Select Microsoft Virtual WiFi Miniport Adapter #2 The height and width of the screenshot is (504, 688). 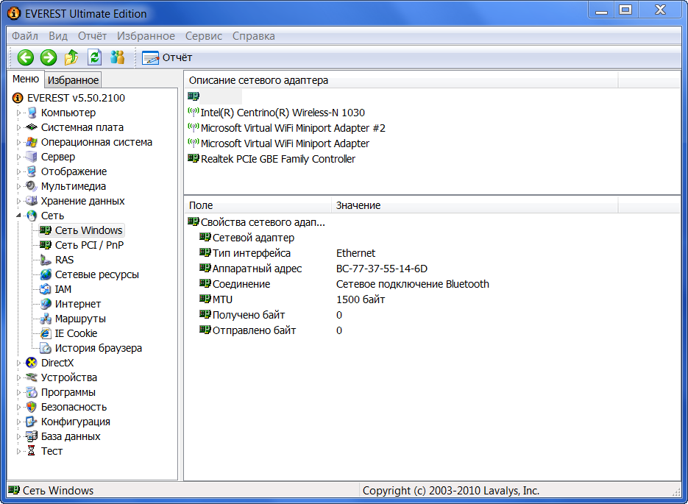(x=293, y=128)
